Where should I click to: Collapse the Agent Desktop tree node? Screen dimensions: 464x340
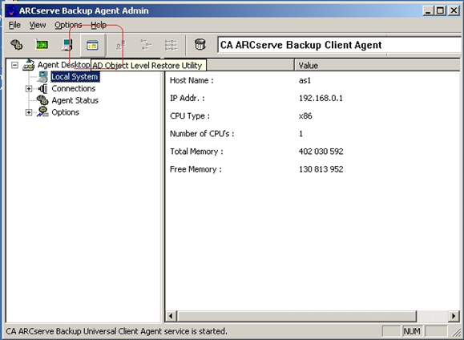[x=14, y=65]
